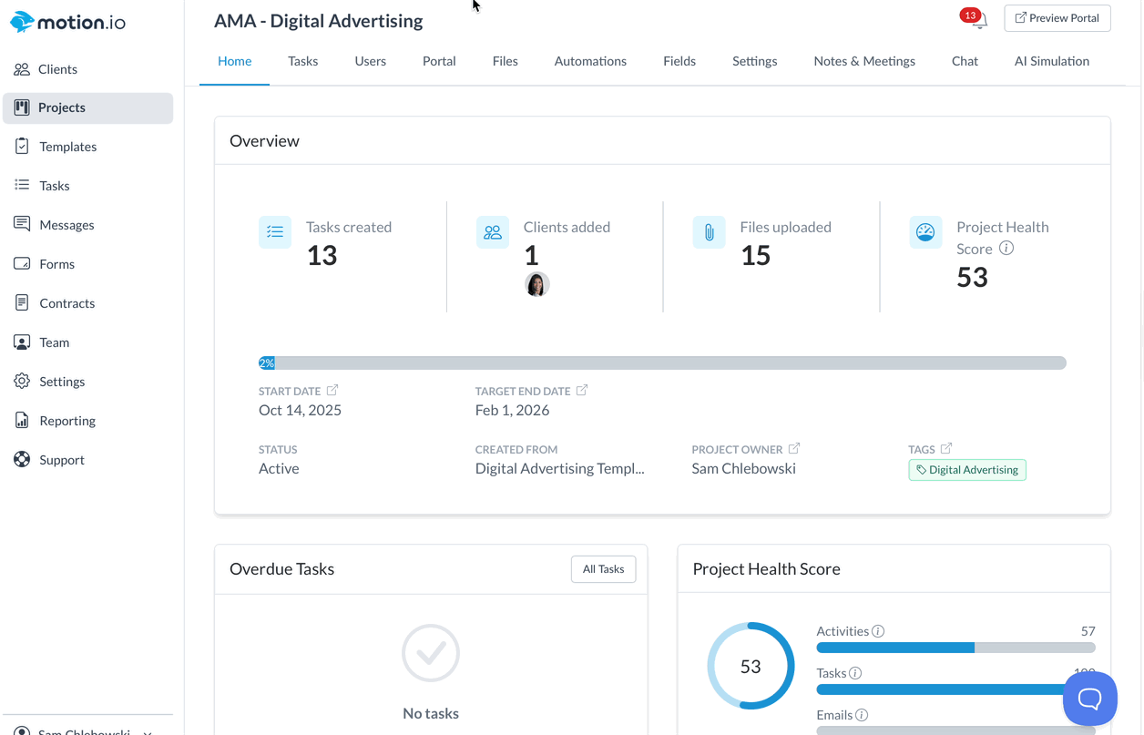
Task: Click the Emails info icon
Action: 862,715
